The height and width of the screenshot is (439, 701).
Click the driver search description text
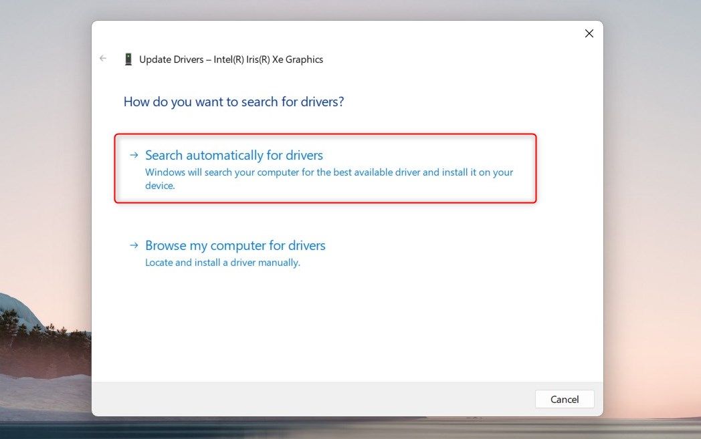(x=328, y=178)
